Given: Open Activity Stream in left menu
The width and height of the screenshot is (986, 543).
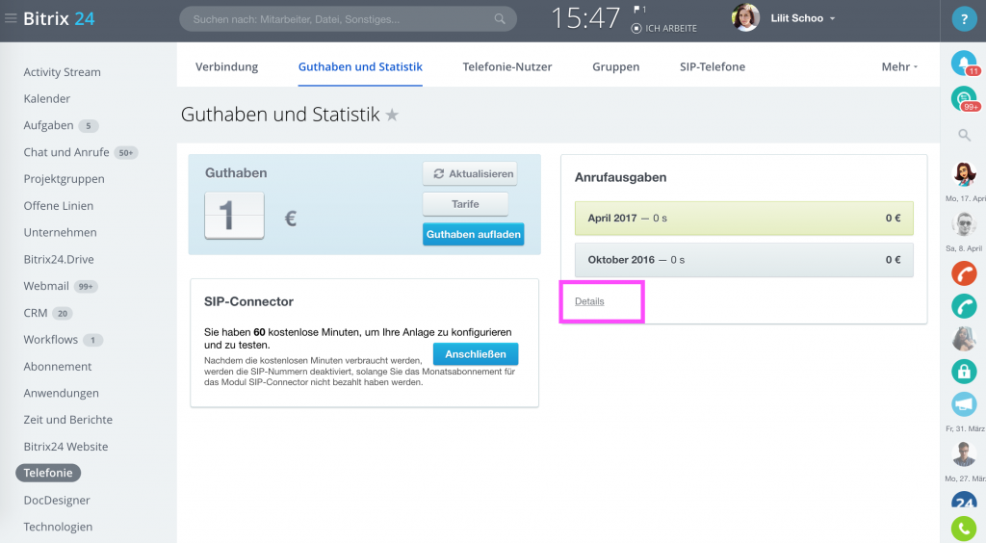Looking at the screenshot, I should 63,72.
